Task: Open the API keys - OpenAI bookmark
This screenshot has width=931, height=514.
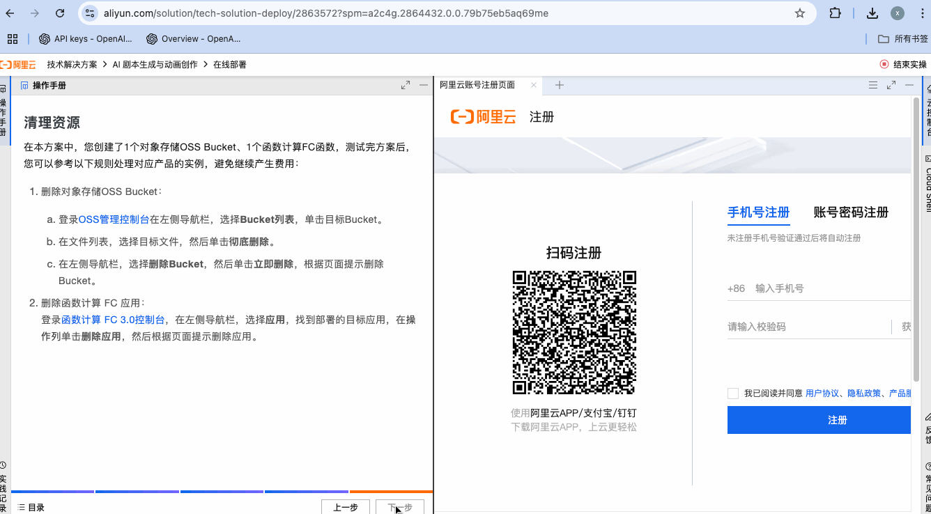Action: tap(86, 39)
